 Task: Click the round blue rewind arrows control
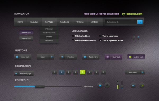pyautogui.click(x=133, y=85)
